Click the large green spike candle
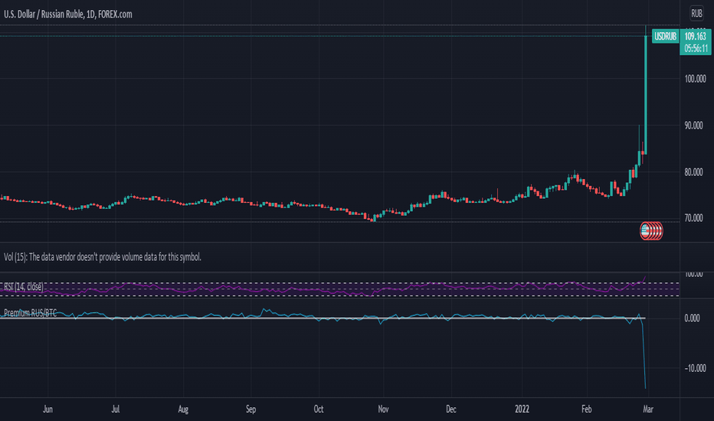The width and height of the screenshot is (714, 421). pos(645,95)
